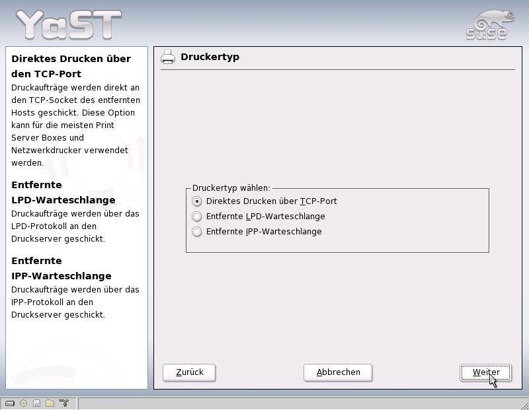
Task: Click the printer icon beside Druckertyp heading
Action: [x=168, y=57]
